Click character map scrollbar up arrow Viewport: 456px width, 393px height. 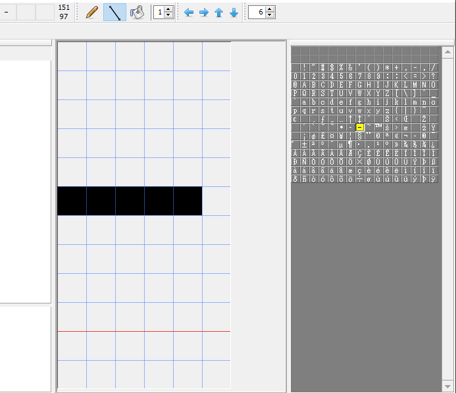448,52
